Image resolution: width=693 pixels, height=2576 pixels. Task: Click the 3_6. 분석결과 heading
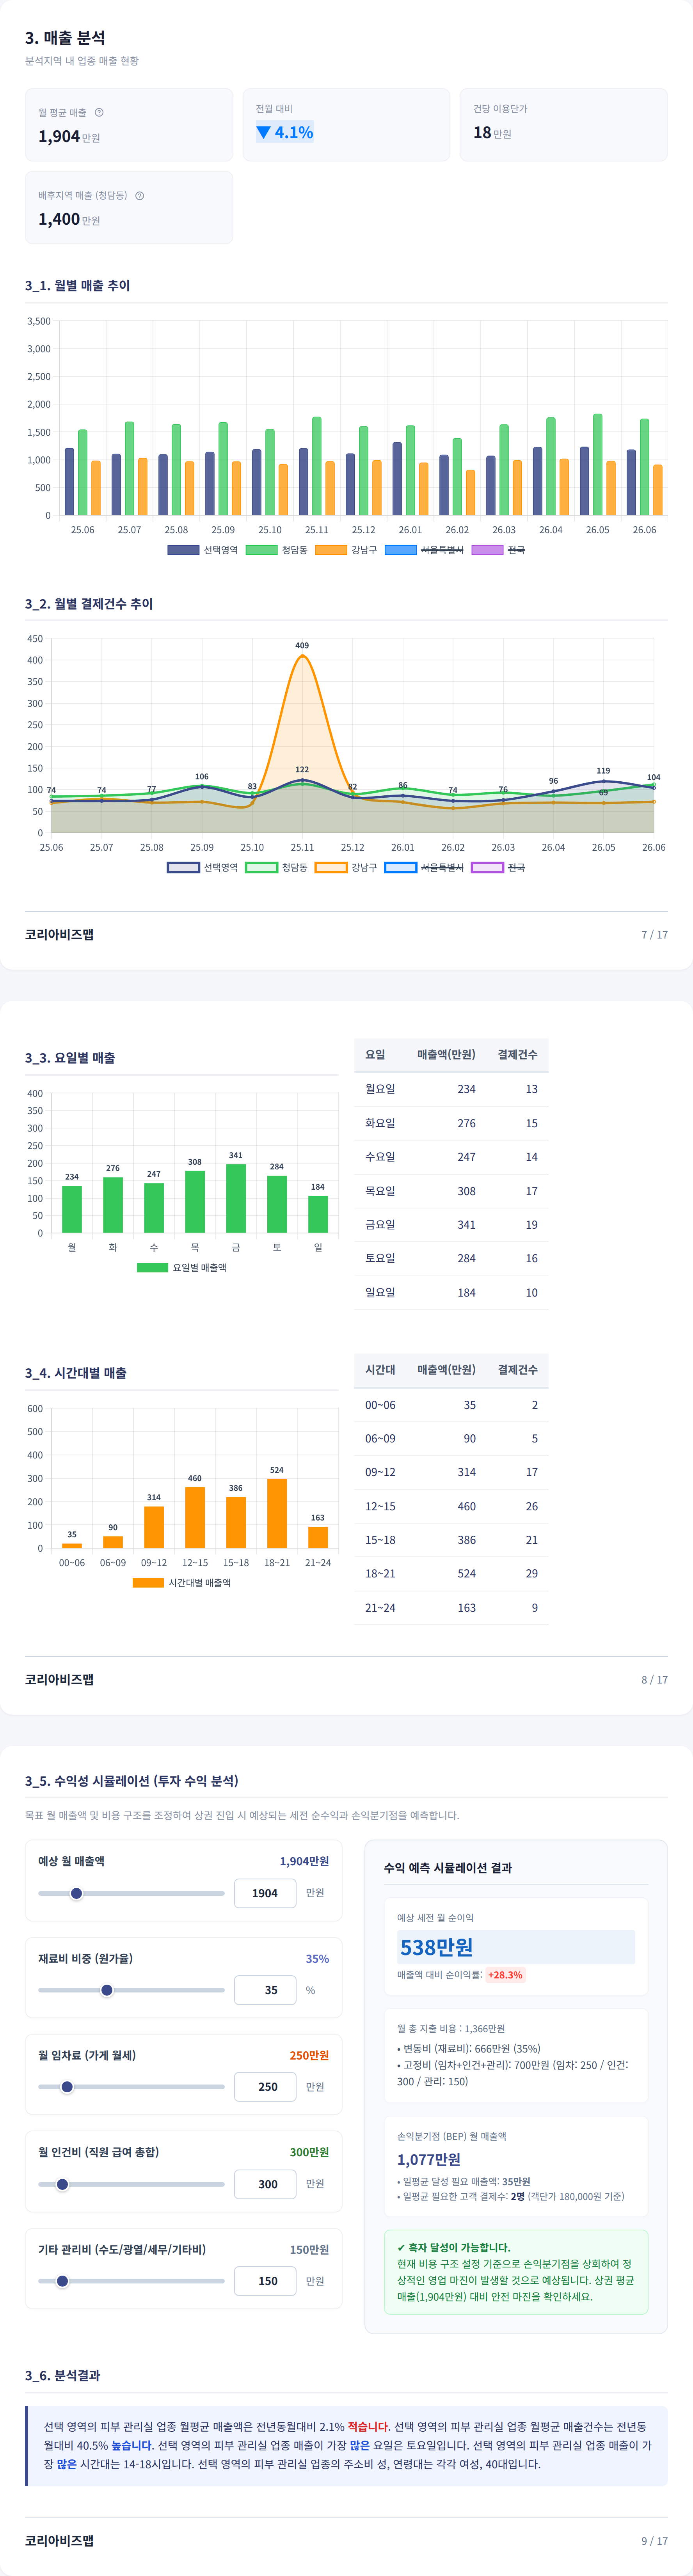62,2375
